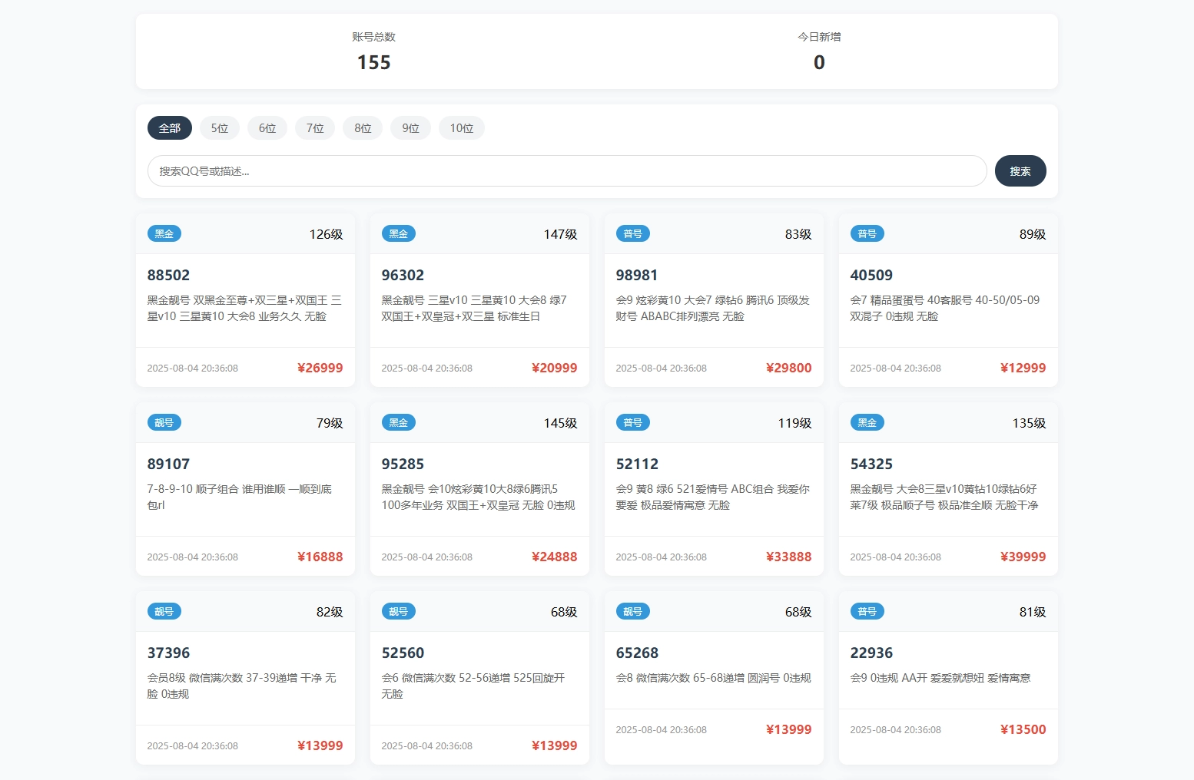Screen dimensions: 1194x780
Task: Show only 7位 accounts
Action: click(315, 128)
